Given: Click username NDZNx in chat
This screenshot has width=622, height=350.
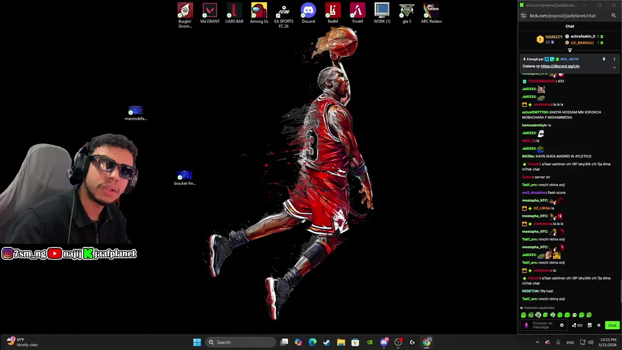Looking at the screenshot, I should tap(528, 157).
